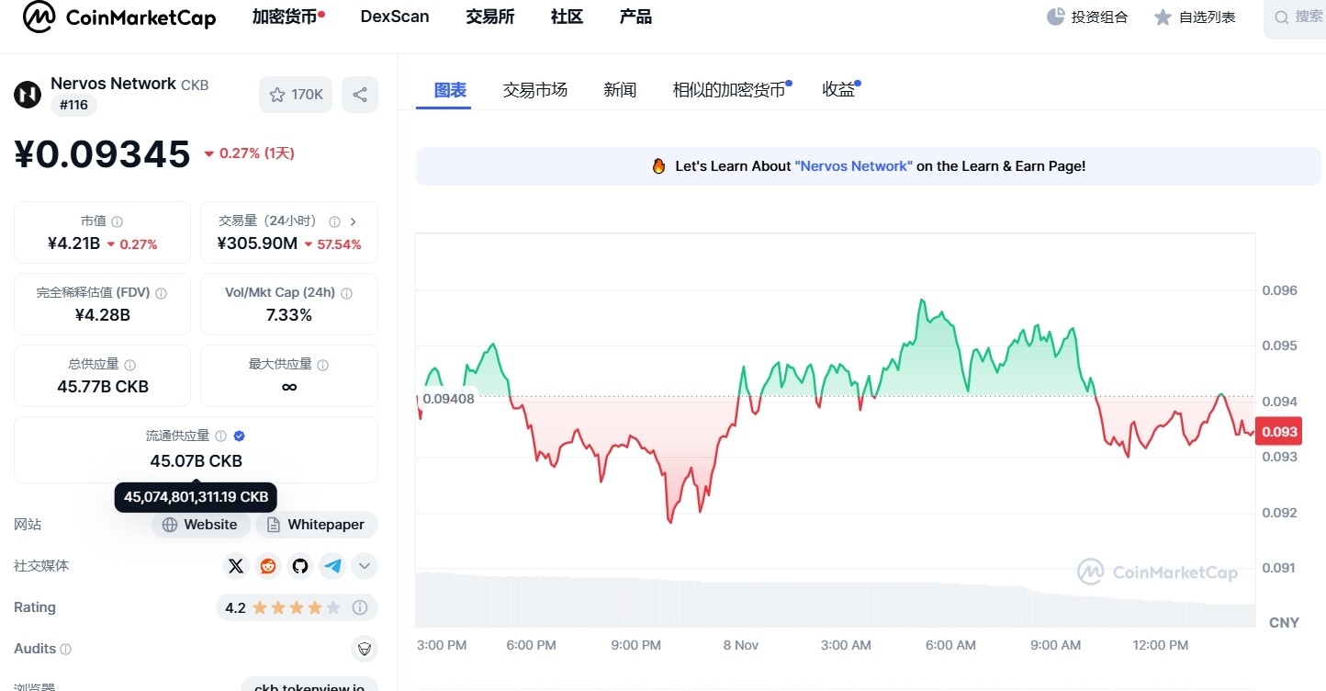Open the 加密货币 menu in navbar
Viewport: 1326px width, 691px height.
coord(286,17)
